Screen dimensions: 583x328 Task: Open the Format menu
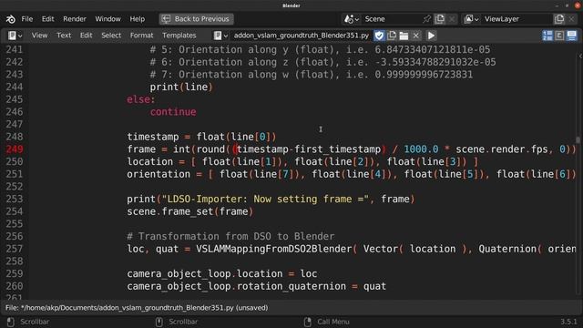coord(142,36)
